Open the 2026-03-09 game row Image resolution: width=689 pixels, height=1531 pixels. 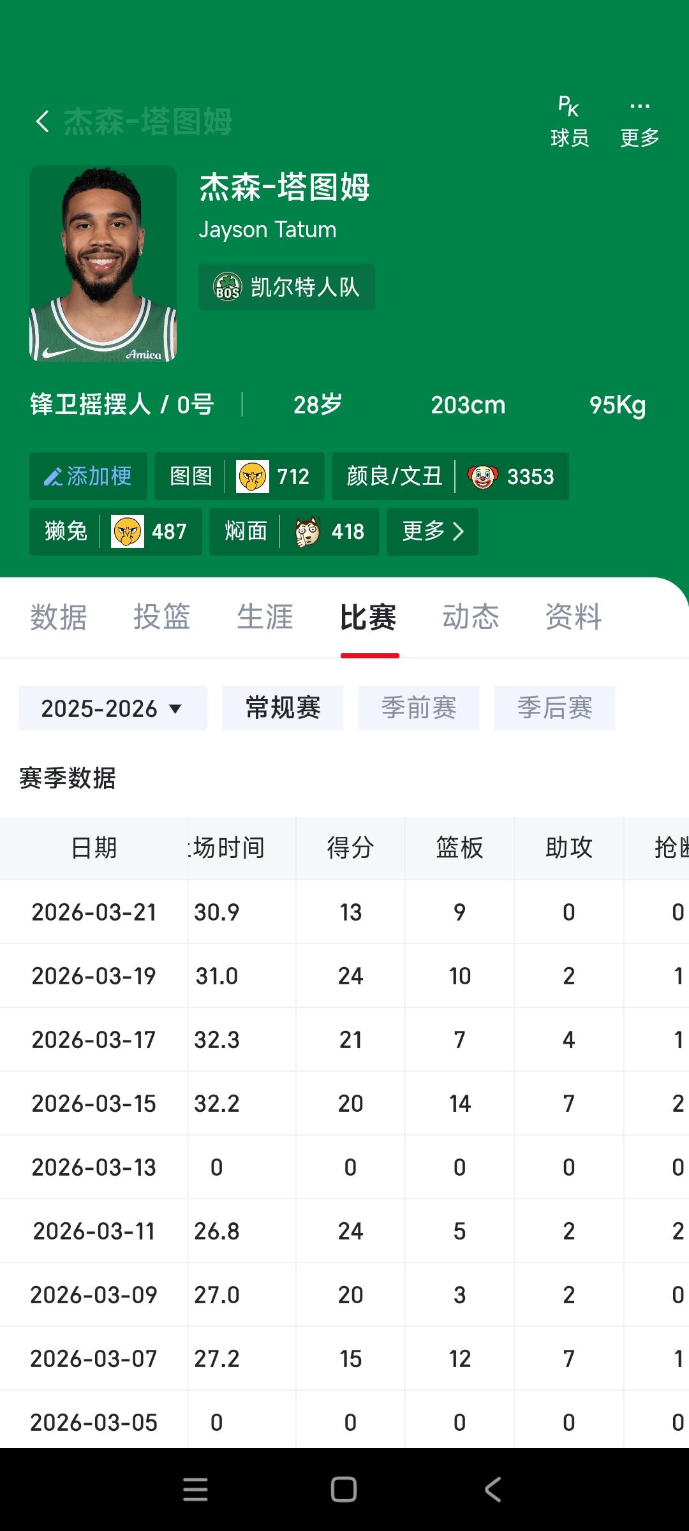coord(344,1295)
